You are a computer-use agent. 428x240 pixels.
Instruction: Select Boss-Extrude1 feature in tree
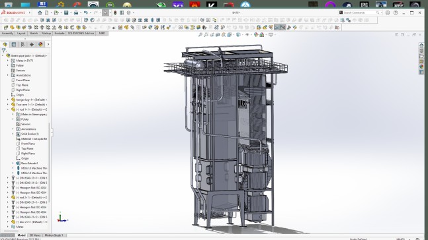pos(30,164)
